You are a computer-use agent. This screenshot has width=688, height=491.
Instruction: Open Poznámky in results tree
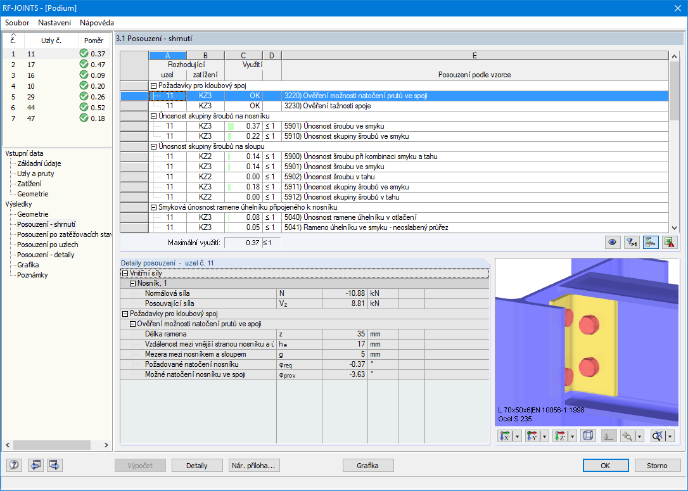pyautogui.click(x=32, y=275)
